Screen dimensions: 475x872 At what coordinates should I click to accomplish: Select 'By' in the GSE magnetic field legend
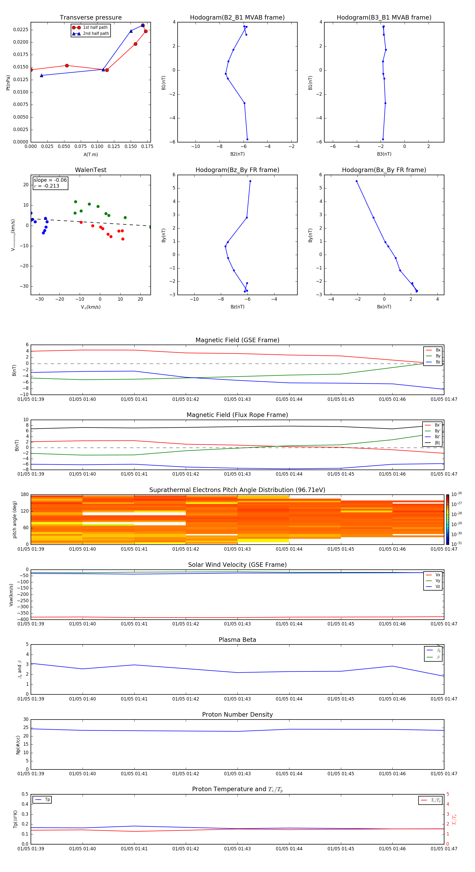click(433, 356)
